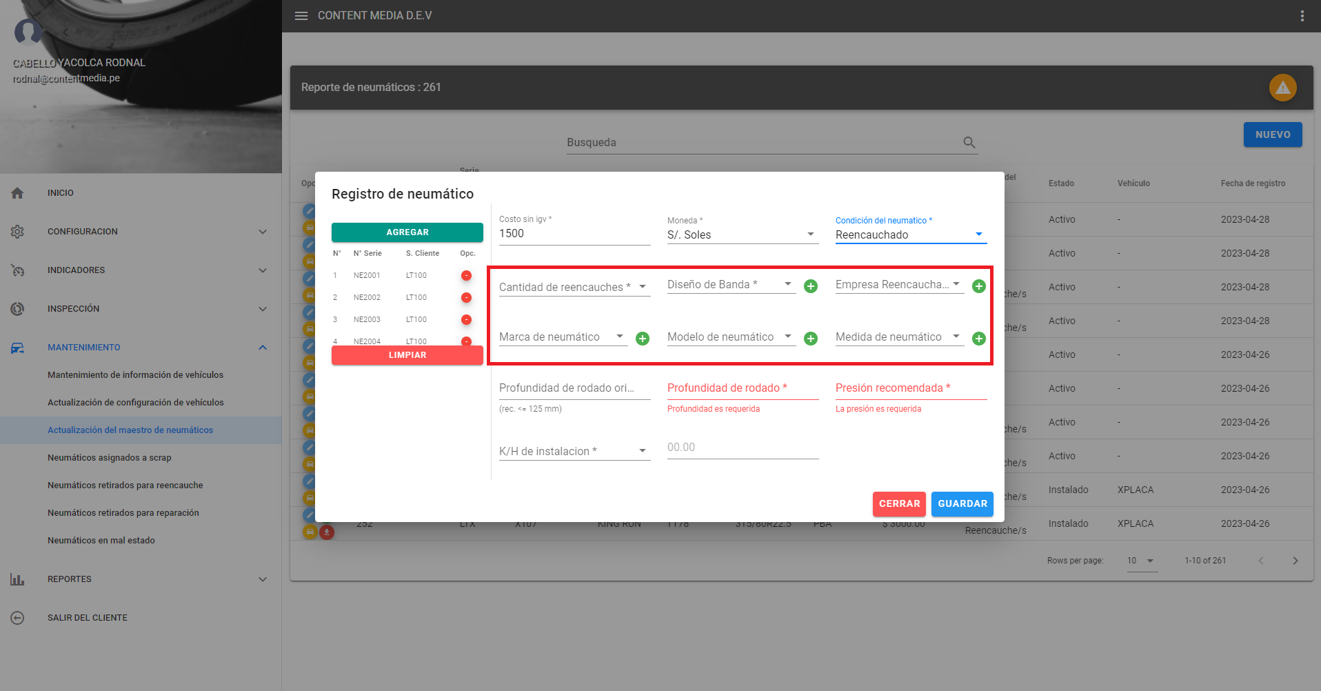This screenshot has width=1321, height=691.
Task: Open Neumáticos asignados a scrap menu item
Action: coord(110,458)
